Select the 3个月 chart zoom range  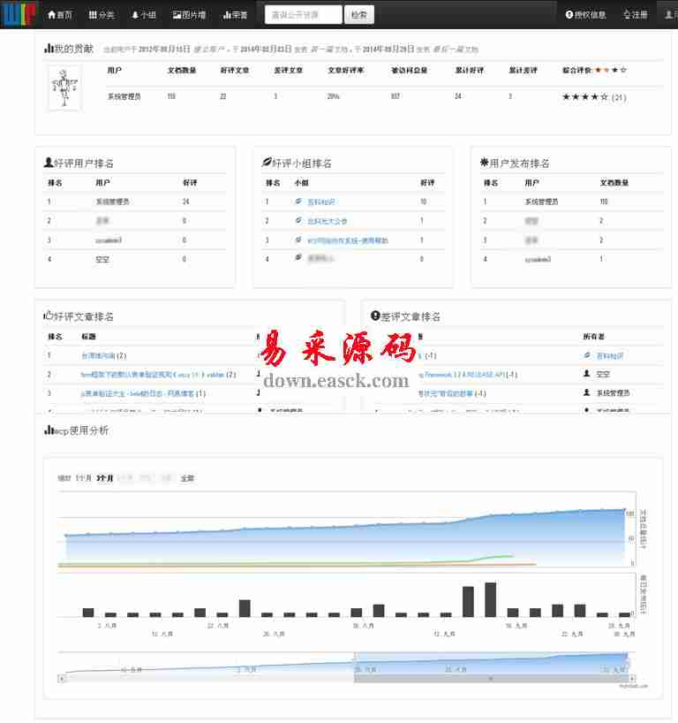click(105, 478)
